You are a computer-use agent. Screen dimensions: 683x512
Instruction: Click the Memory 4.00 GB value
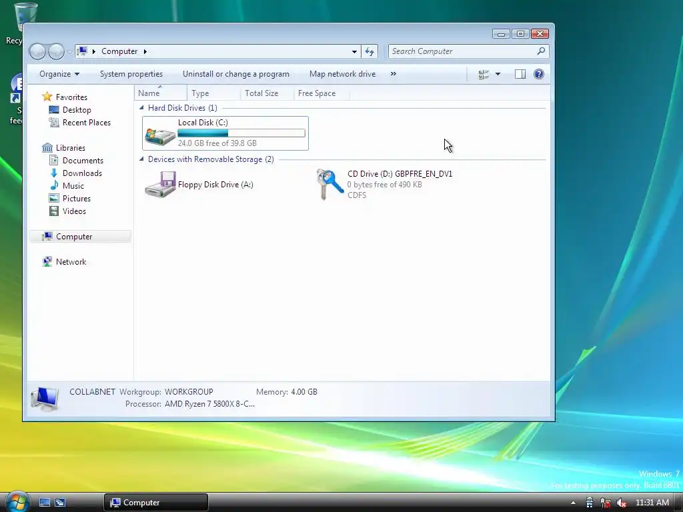(304, 391)
